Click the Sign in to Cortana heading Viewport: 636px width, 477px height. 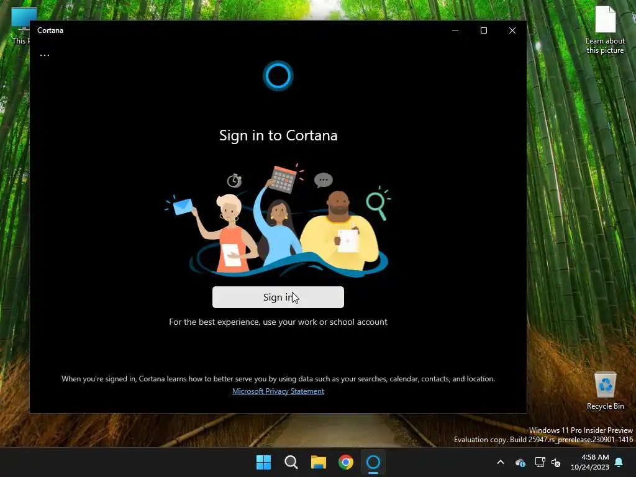point(278,135)
